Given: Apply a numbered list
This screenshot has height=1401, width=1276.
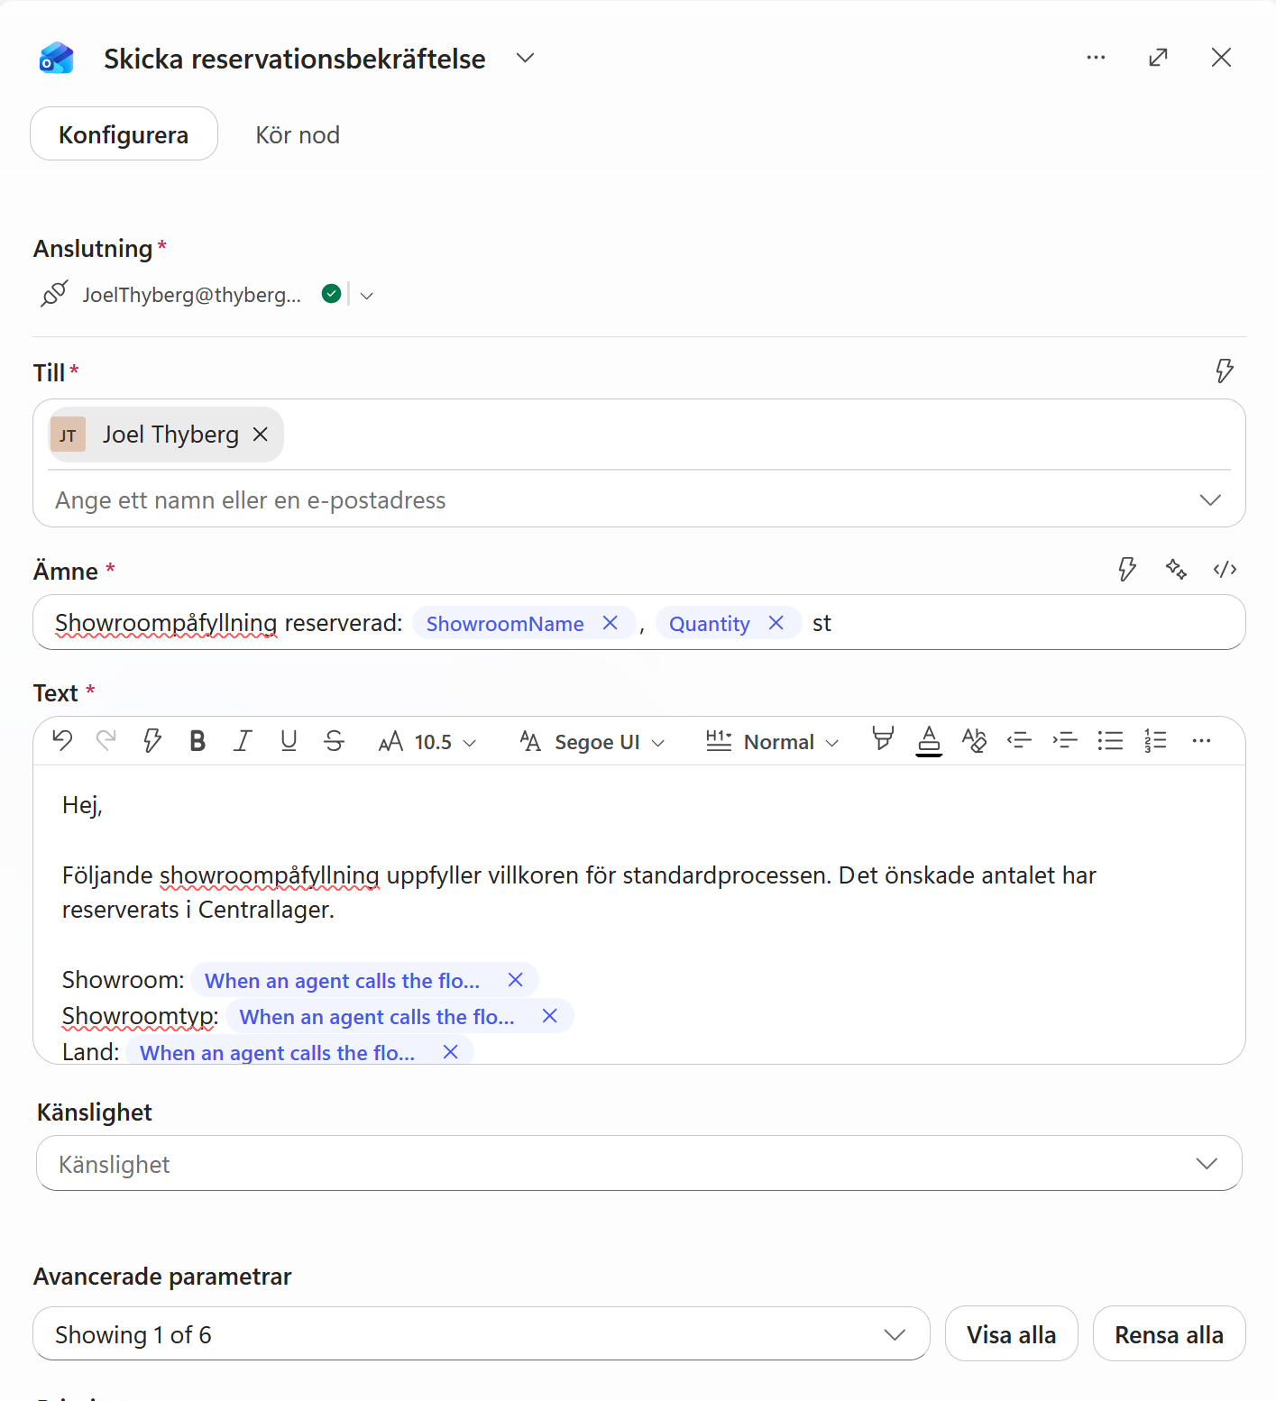Looking at the screenshot, I should (1155, 741).
